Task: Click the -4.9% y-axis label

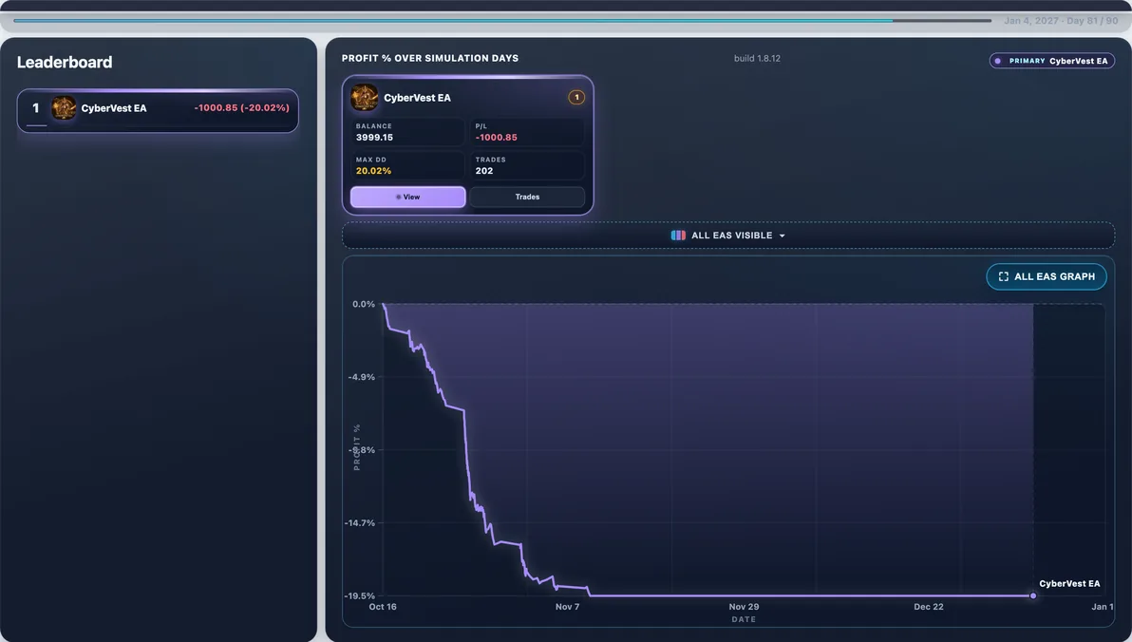Action: click(362, 377)
